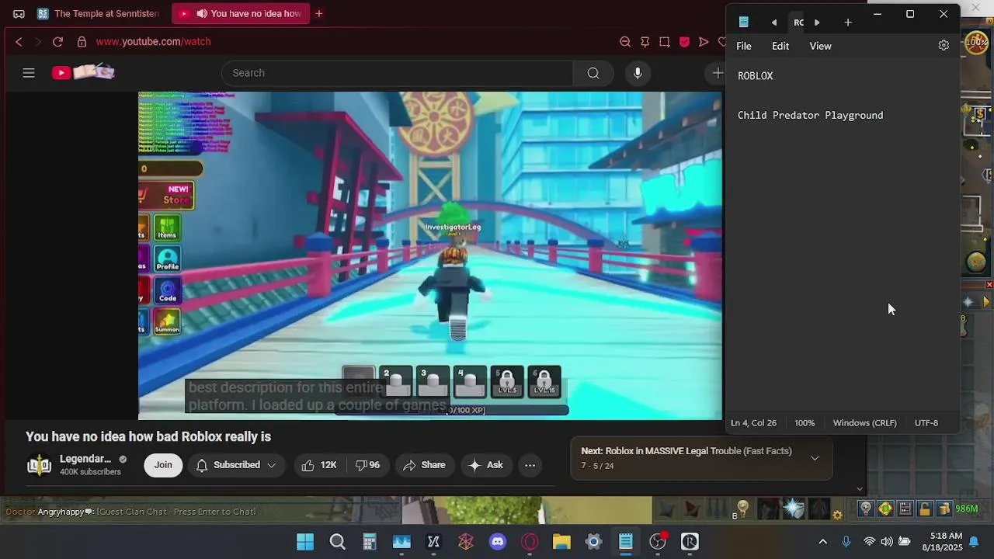Click the YouTube logo
994x559 pixels.
[x=83, y=72]
